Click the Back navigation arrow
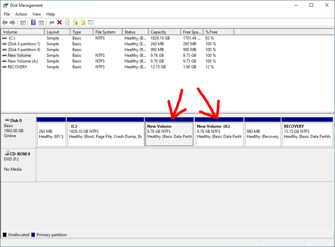Viewport: 335px width, 247px height. tap(5, 22)
